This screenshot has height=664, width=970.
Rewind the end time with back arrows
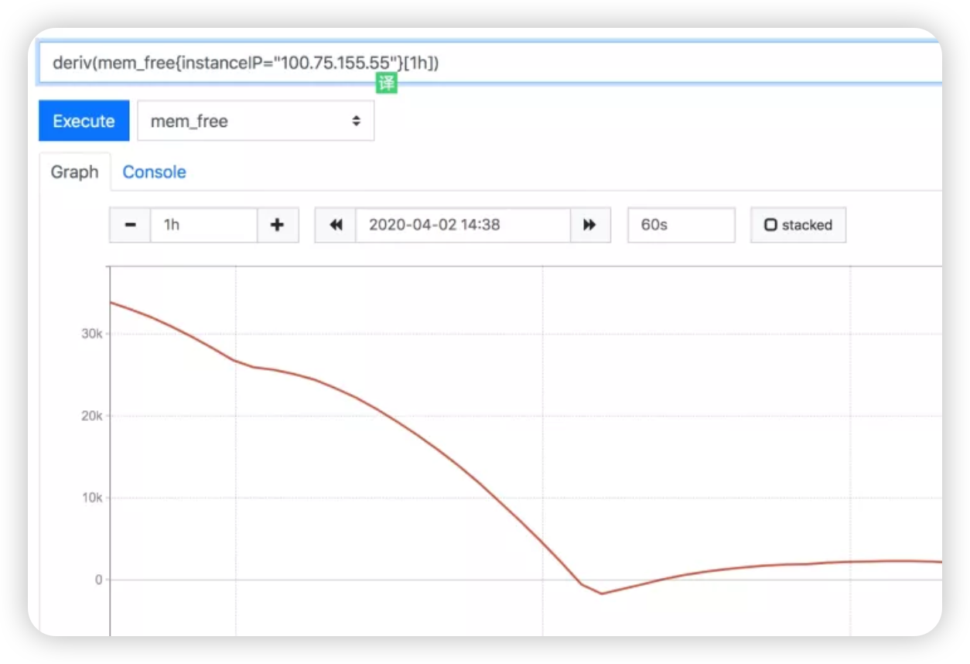pyautogui.click(x=336, y=225)
